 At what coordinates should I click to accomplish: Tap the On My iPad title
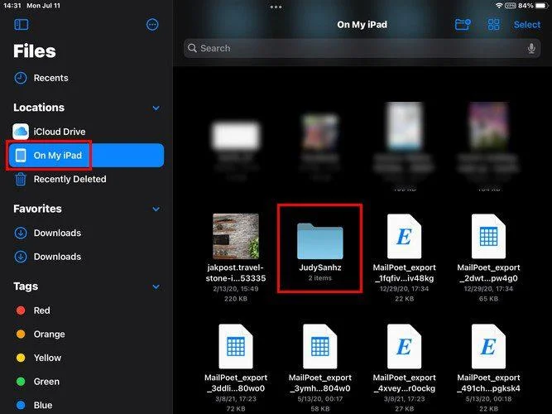coord(362,24)
